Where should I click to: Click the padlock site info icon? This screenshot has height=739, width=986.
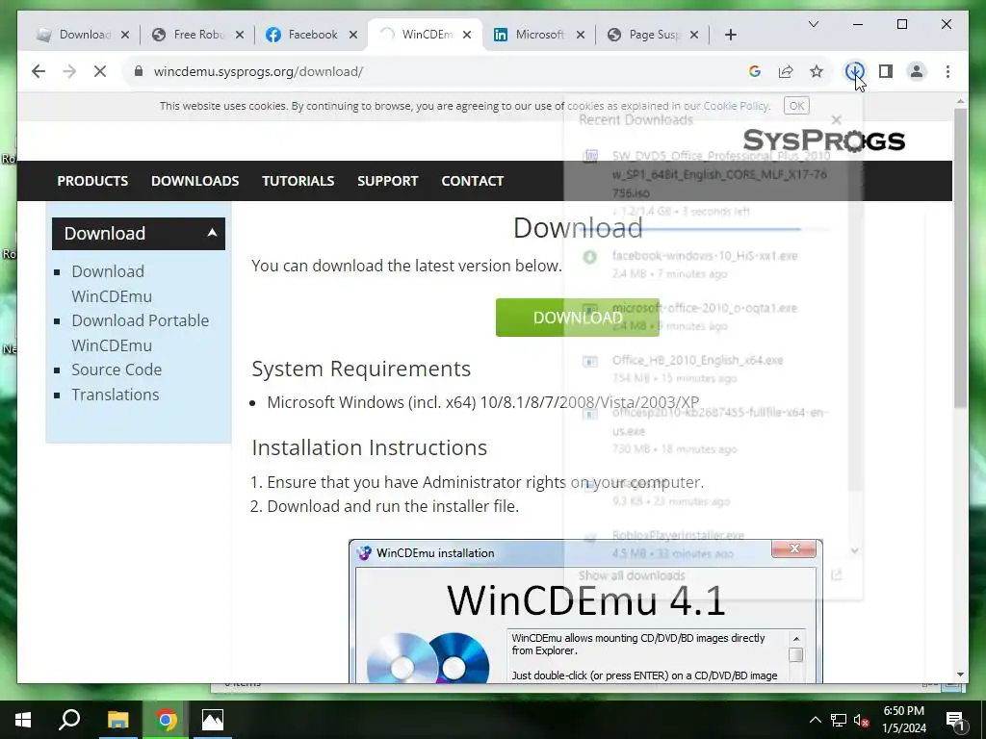tap(139, 71)
